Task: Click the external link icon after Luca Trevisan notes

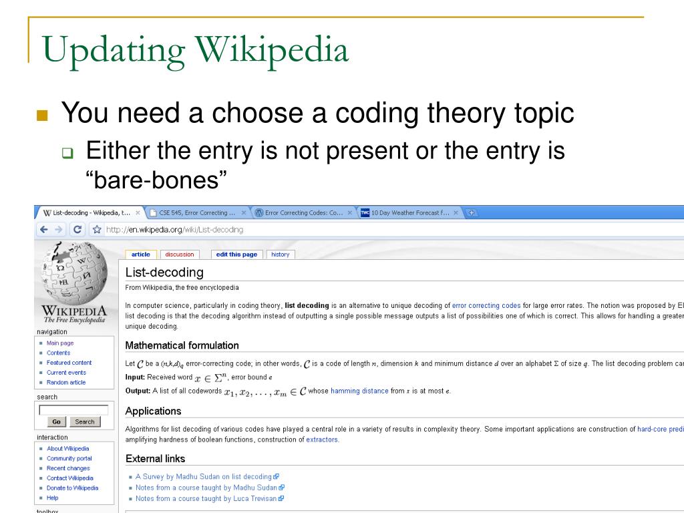Action: pos(281,498)
